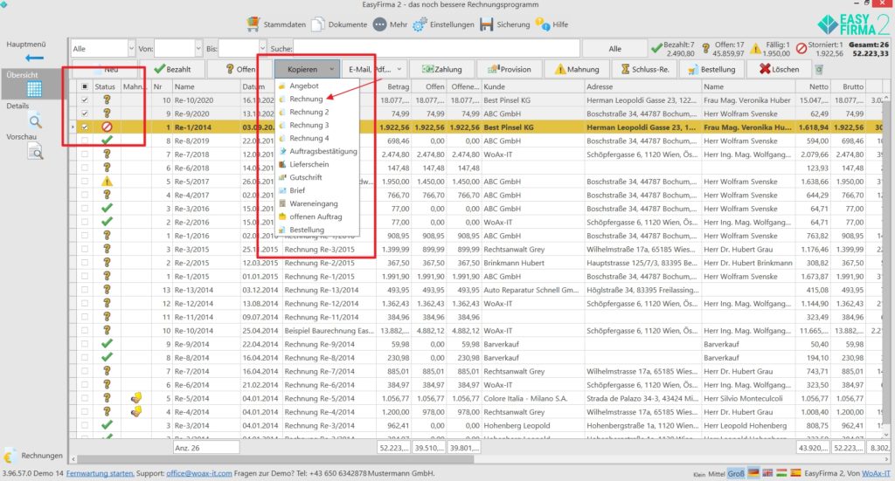Click the Sicherung floppy disk icon
Viewport: 895px width, 481px height.
(486, 24)
